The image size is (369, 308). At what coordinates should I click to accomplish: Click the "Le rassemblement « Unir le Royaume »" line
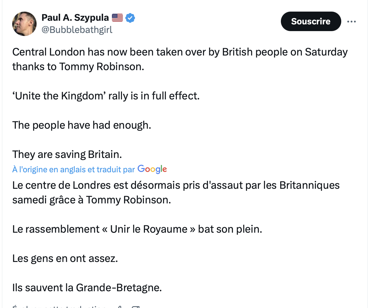(x=137, y=229)
